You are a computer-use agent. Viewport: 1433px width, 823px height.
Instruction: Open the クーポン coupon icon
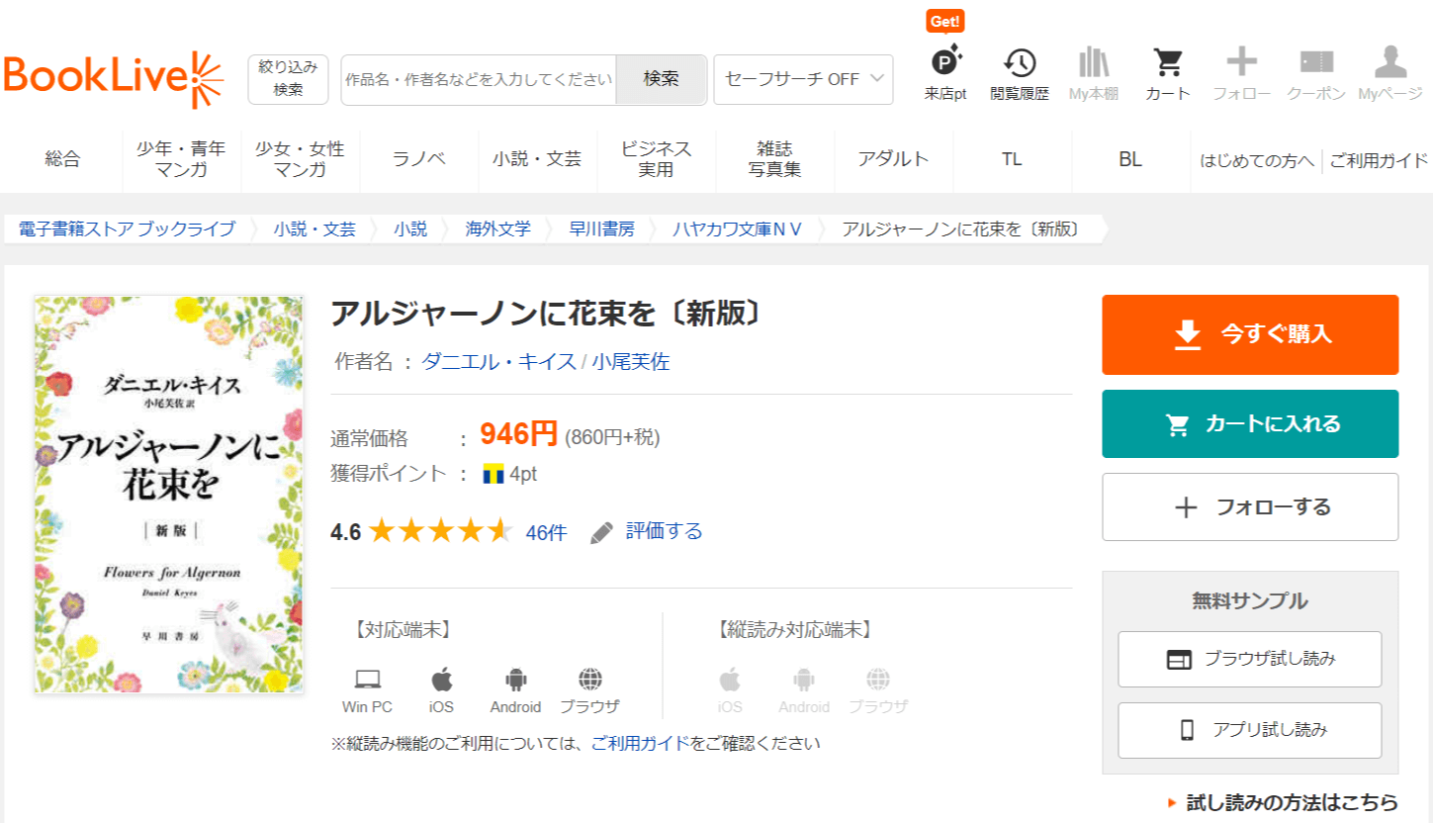tap(1315, 73)
